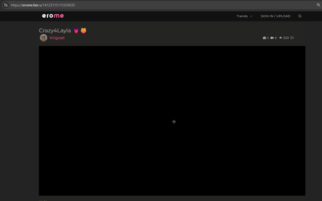Go to homepage via erome logo
This screenshot has height=201, width=322.
coord(53,16)
